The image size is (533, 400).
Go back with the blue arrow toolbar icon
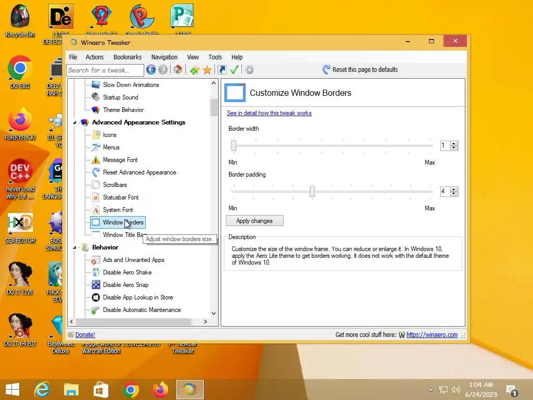pos(151,70)
